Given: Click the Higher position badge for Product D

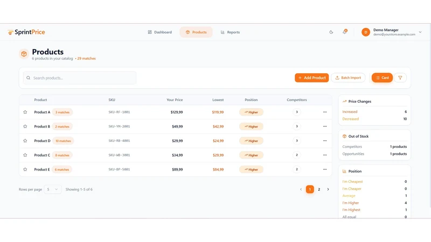Looking at the screenshot, I should 251,141.
